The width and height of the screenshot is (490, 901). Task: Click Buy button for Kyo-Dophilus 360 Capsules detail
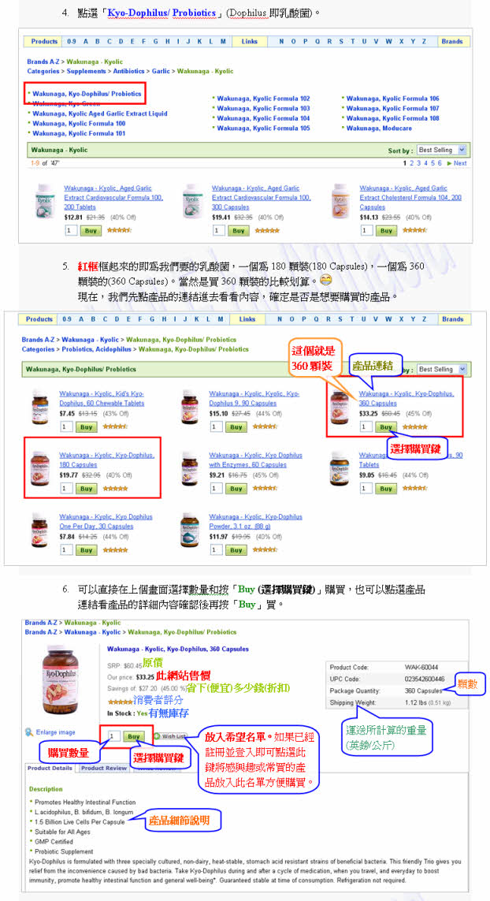133,736
